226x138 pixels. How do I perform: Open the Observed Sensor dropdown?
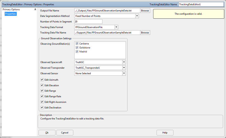coord(124,73)
